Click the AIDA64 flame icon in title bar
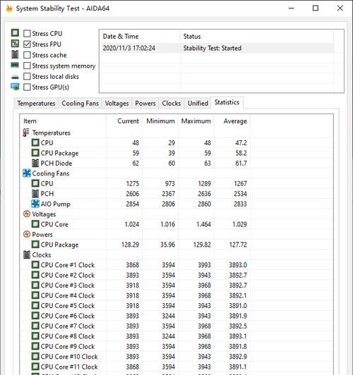This screenshot has width=353, height=375. (9, 8)
